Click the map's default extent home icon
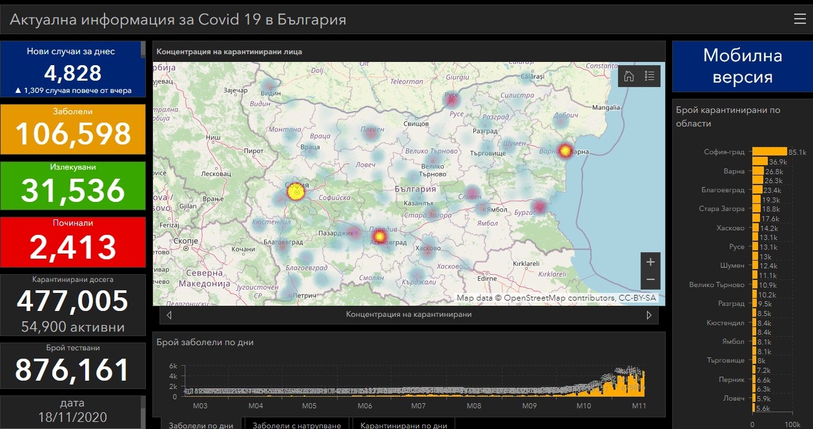813x429 pixels. (x=629, y=76)
